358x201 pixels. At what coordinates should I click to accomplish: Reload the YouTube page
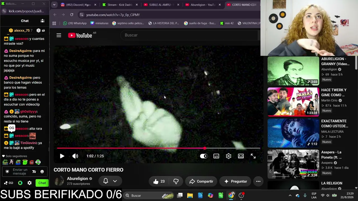(72, 15)
